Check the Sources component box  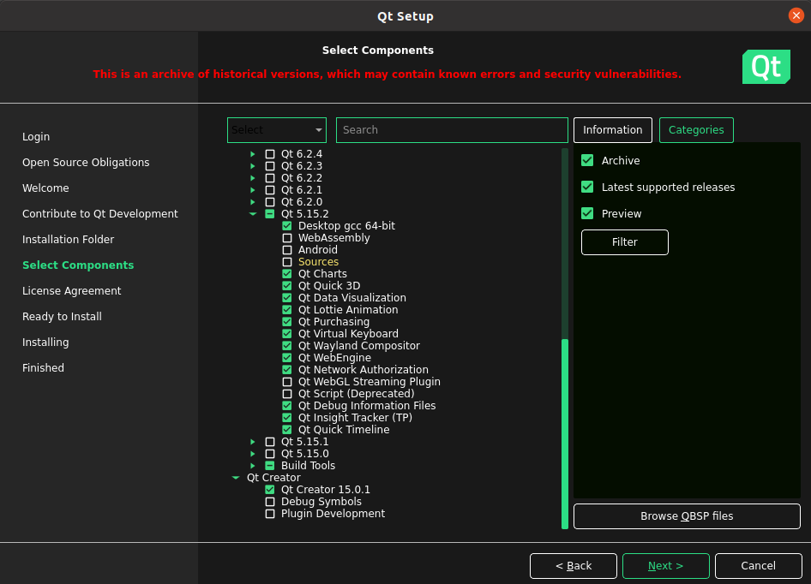coord(287,262)
